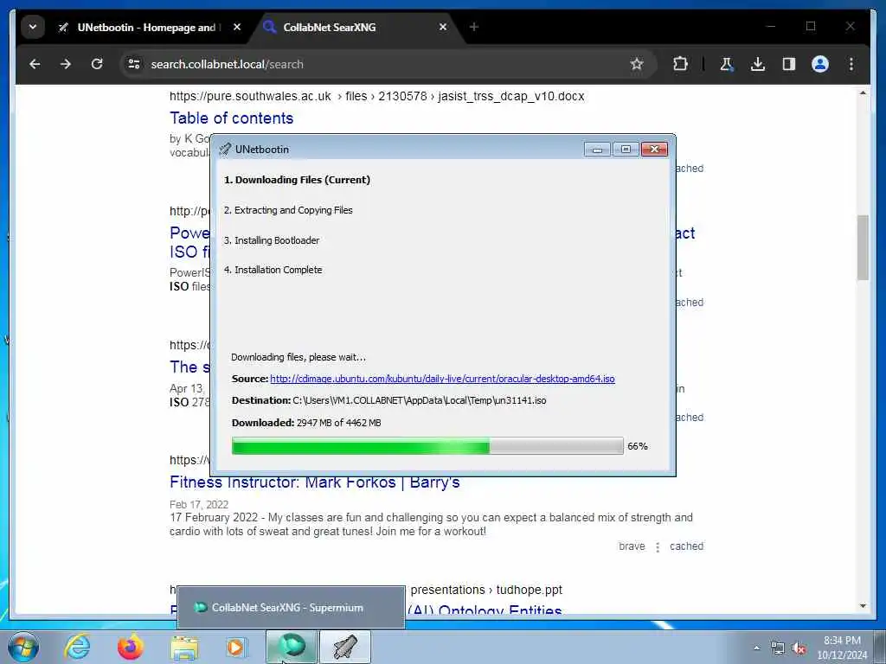The image size is (886, 664).
Task: Open the browser profile avatar menu
Action: coord(820,64)
